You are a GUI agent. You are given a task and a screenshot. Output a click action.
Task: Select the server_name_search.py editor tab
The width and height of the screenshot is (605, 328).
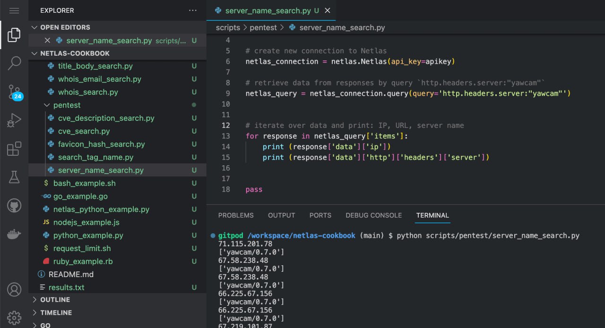(x=271, y=10)
